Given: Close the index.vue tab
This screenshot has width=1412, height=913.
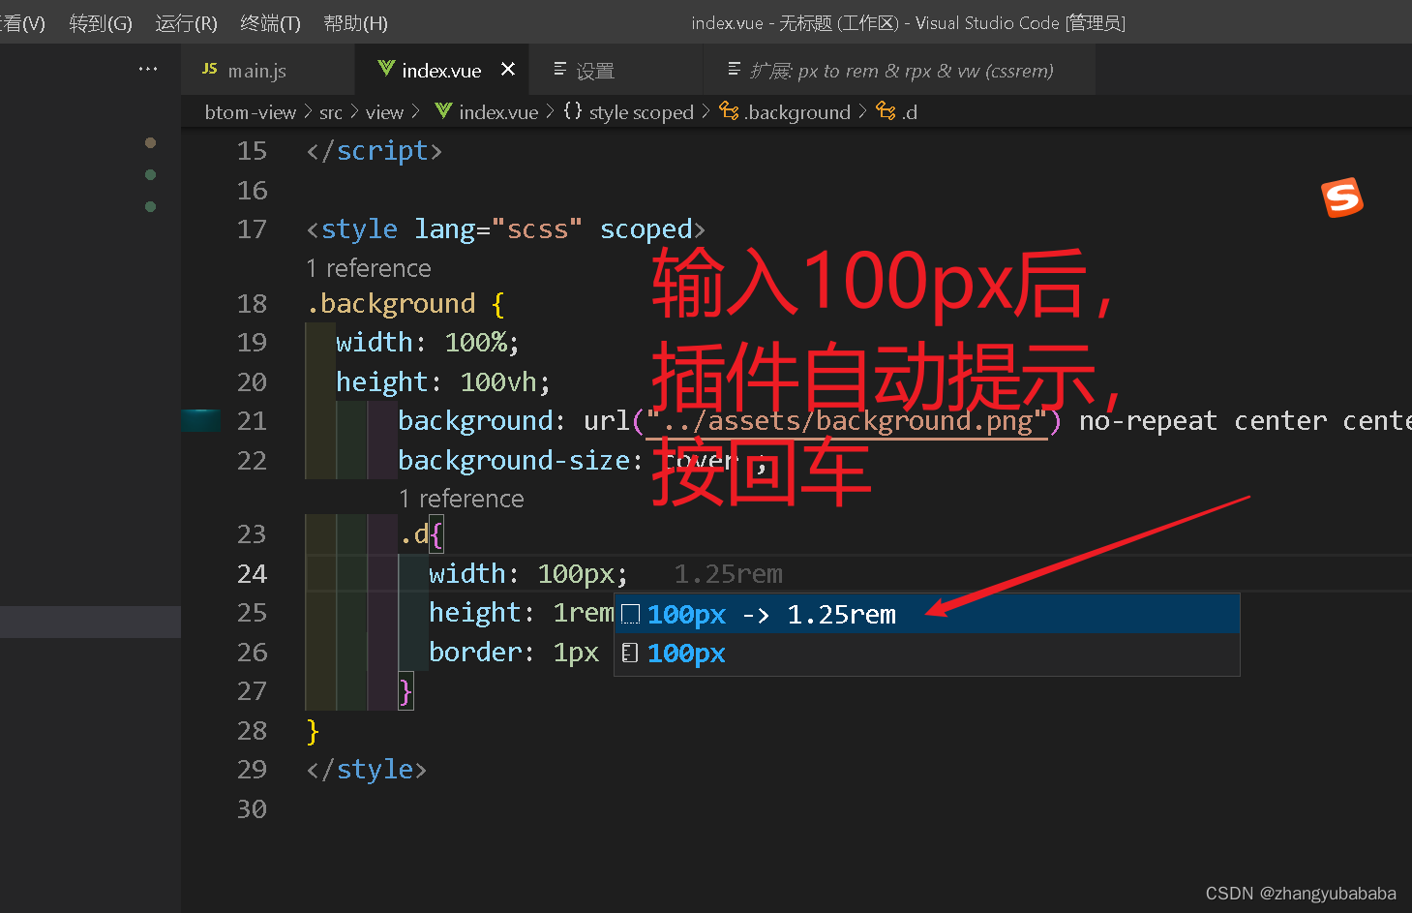Looking at the screenshot, I should pyautogui.click(x=508, y=69).
